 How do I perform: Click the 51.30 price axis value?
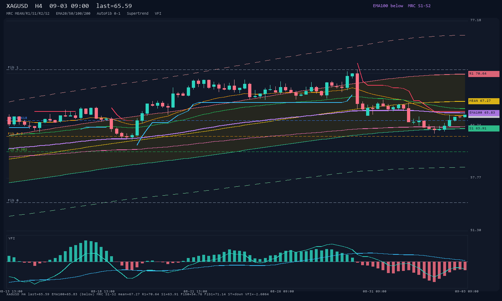tap(476, 230)
